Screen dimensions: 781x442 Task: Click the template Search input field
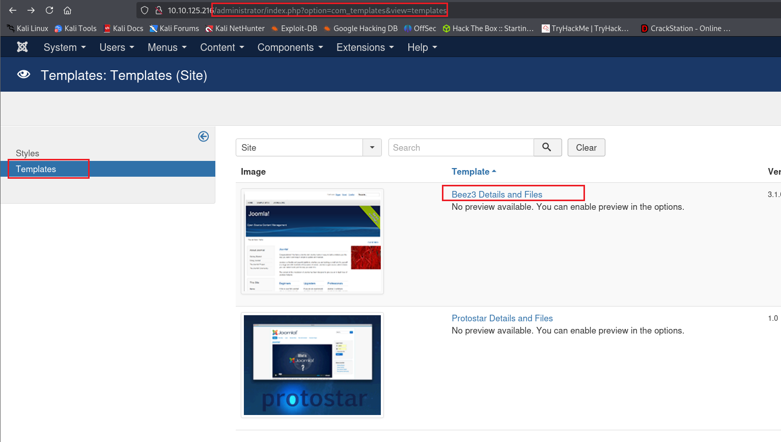[x=461, y=148]
